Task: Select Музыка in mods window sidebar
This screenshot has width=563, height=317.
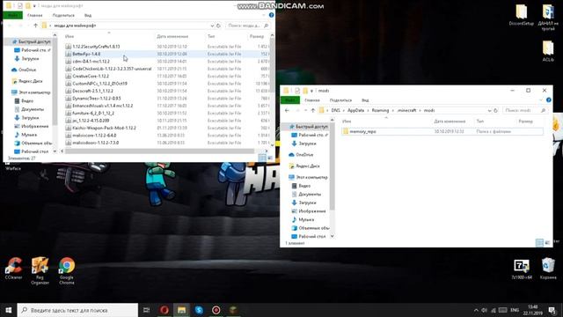Action: [x=303, y=219]
